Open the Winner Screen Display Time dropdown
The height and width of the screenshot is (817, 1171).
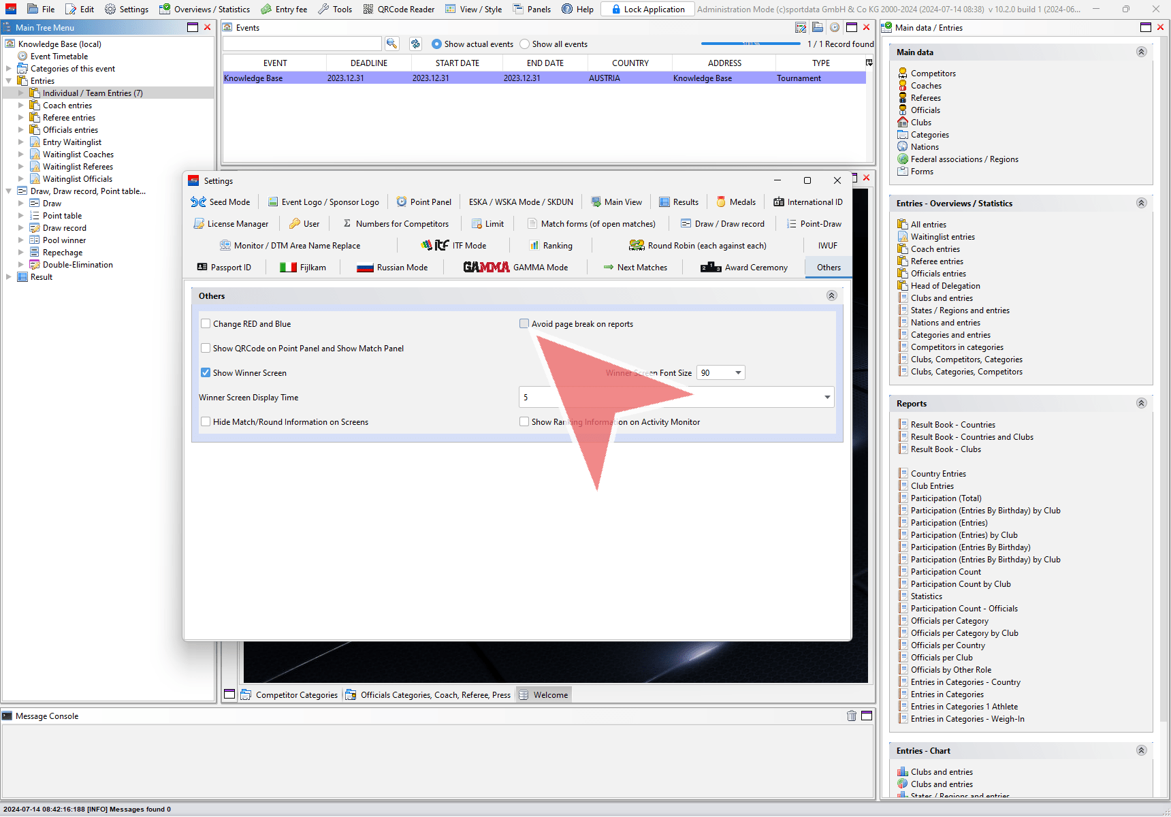[827, 398]
